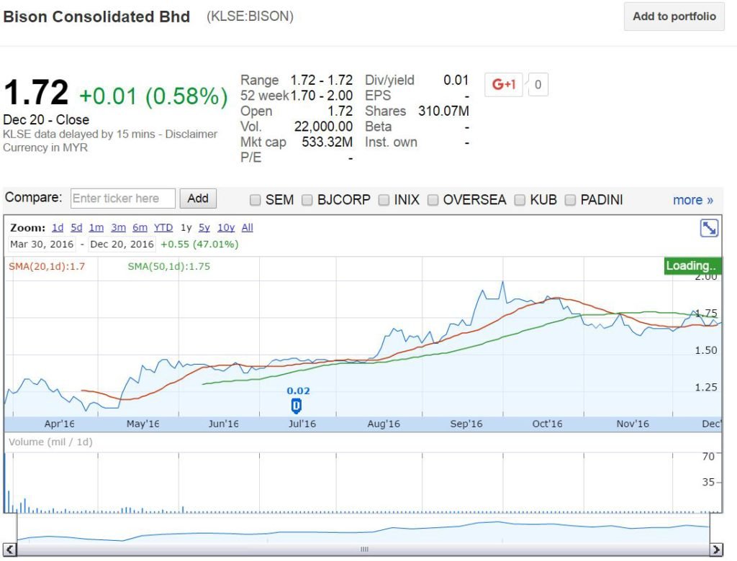Click the Jul'16 axis label
The image size is (737, 561).
click(x=302, y=424)
